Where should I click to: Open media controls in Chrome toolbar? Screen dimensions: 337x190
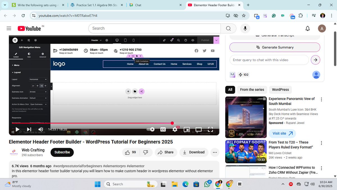pos(314,16)
